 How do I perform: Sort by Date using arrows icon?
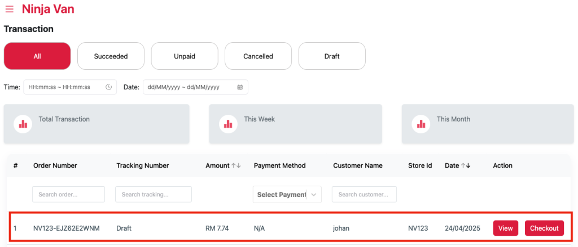click(x=466, y=166)
